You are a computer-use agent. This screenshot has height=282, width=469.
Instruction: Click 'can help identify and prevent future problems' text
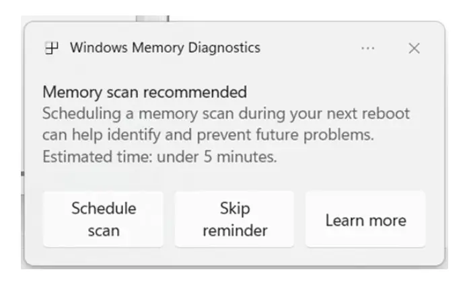(207, 135)
